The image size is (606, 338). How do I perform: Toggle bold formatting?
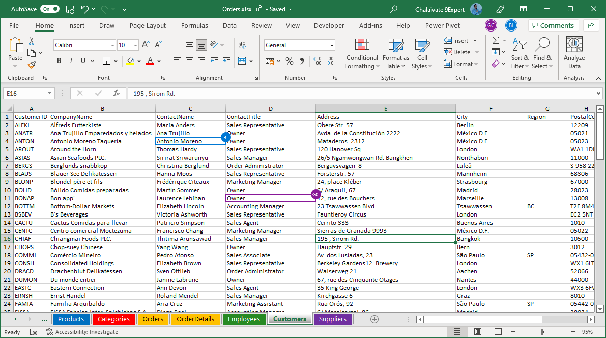[59, 60]
